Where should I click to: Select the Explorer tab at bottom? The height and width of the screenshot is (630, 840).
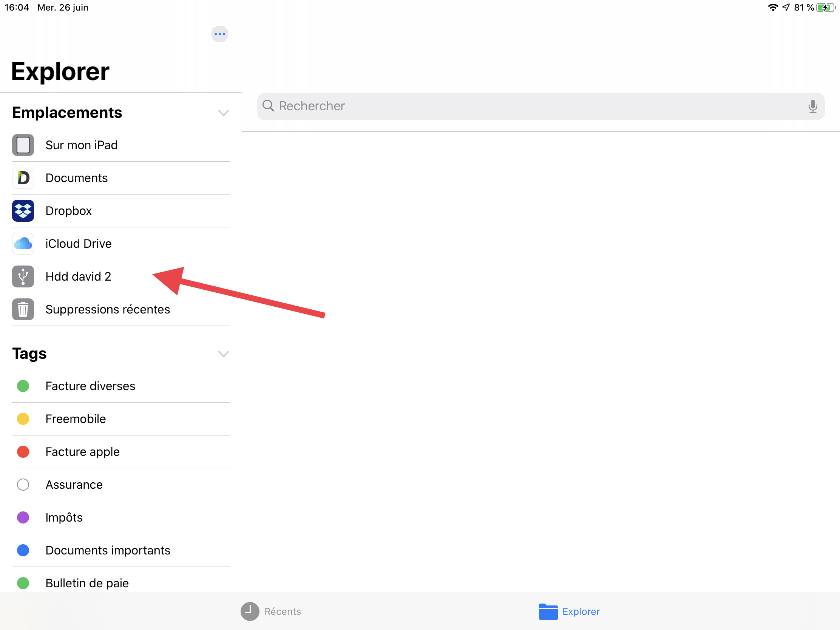[569, 611]
